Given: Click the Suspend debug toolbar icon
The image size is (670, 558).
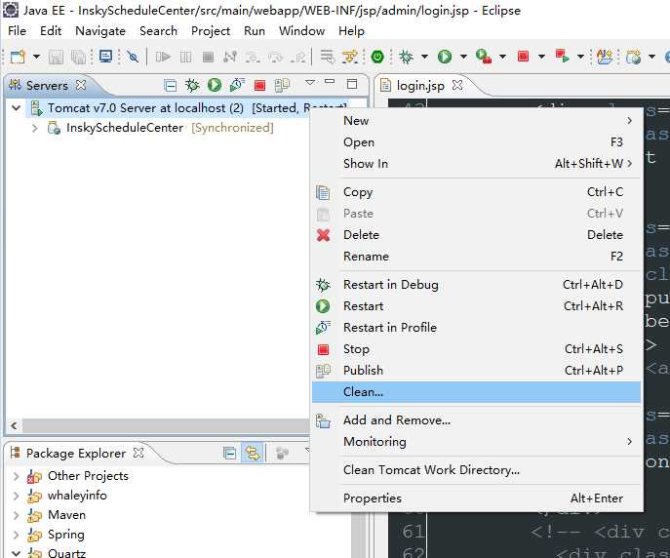Looking at the screenshot, I should pos(185,57).
